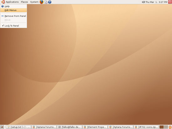Viewport: 172px width, 129px height.
Task: Switch to the #702: icons.zip window button
Action: [146, 127]
